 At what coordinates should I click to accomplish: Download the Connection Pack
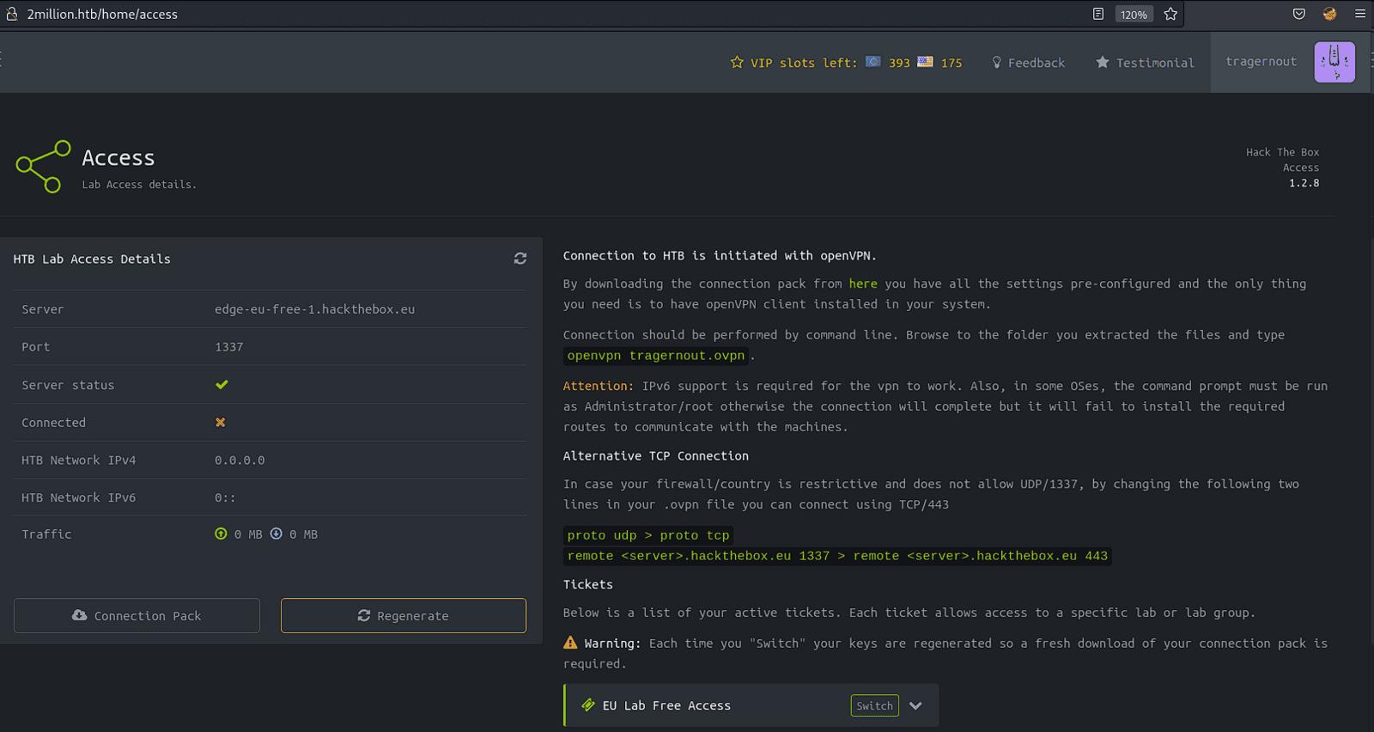tap(137, 616)
